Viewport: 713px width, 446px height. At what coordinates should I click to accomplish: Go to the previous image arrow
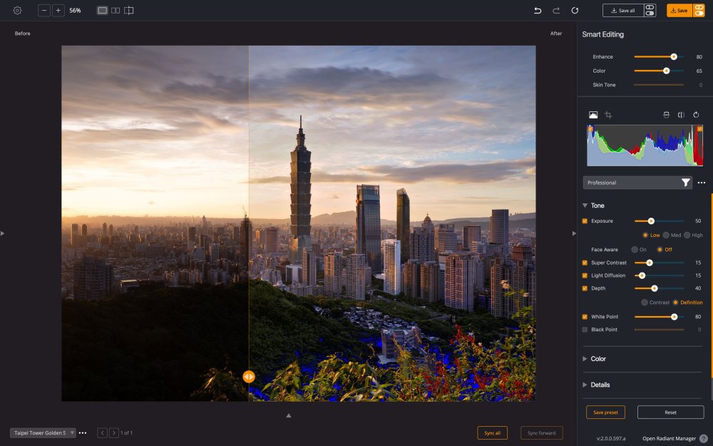click(x=102, y=433)
